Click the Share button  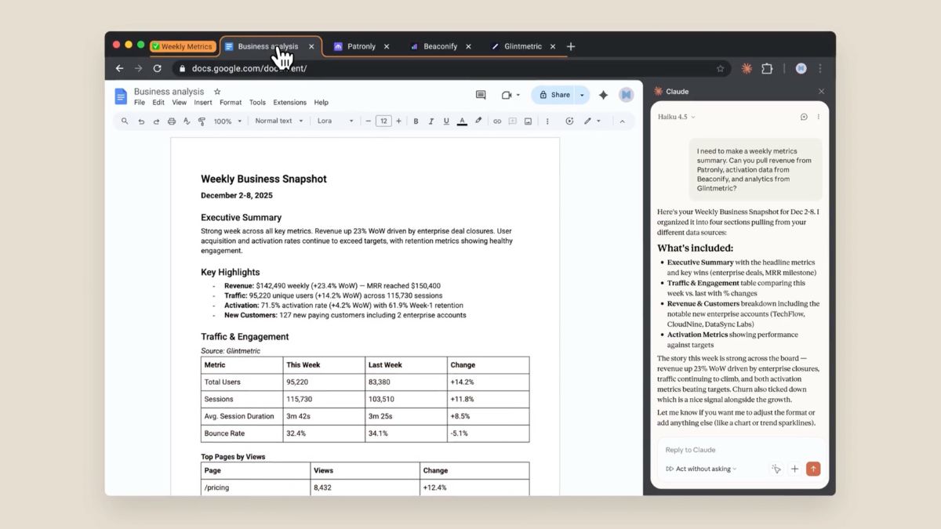[554, 95]
